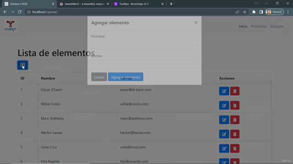
Task: Edit Héctor Lavoe record
Action: [x=224, y=134]
